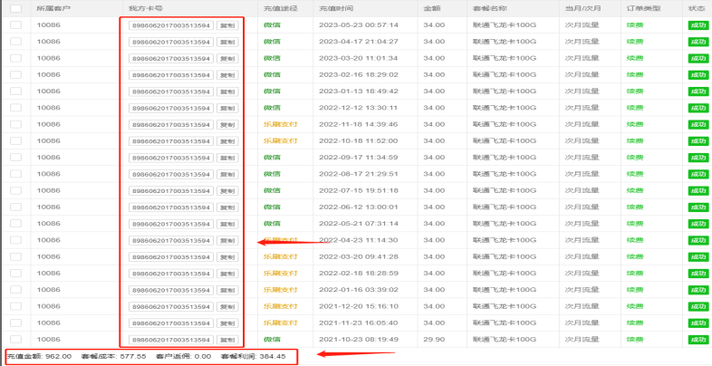This screenshot has height=366, width=712.
Task: Sort by the 充值时间 column header
Action: (336, 8)
